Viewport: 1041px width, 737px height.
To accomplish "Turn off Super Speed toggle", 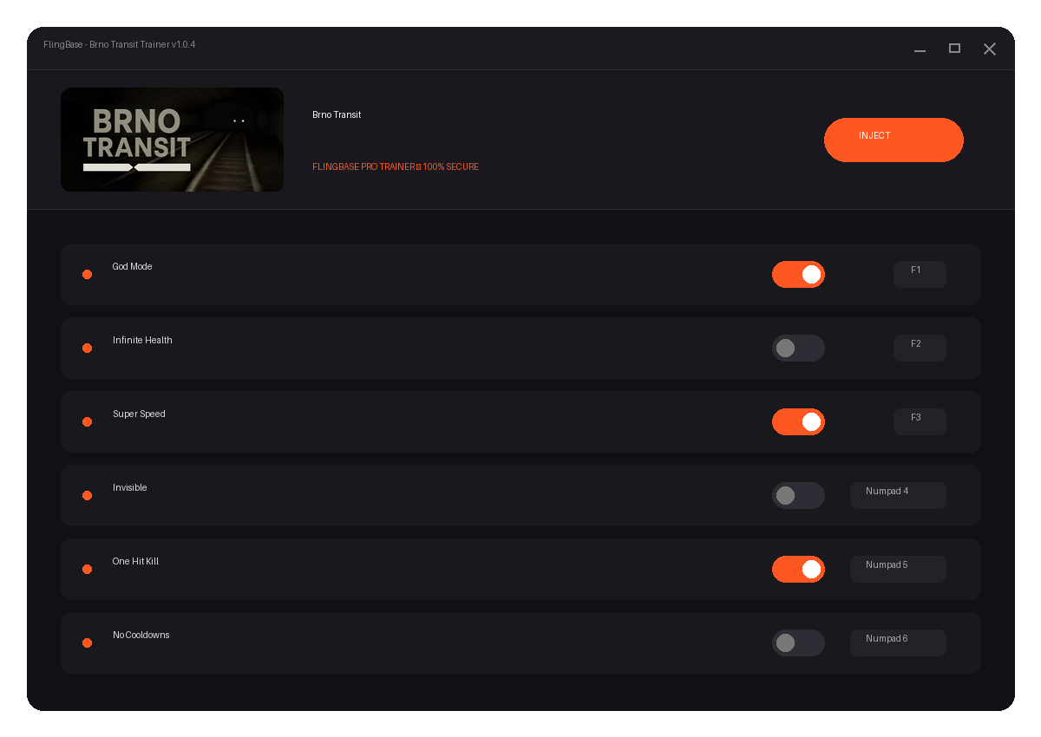I will [798, 421].
